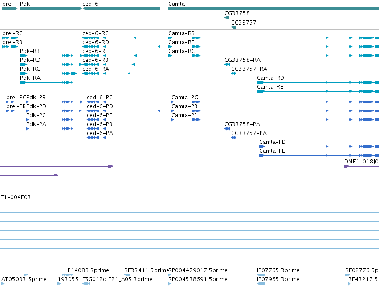Image resolution: width=379 pixels, height=286 pixels.
Task: Click the prel-PB protein label
Action: (16, 106)
